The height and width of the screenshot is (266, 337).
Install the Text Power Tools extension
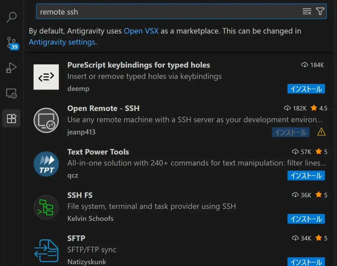[306, 175]
